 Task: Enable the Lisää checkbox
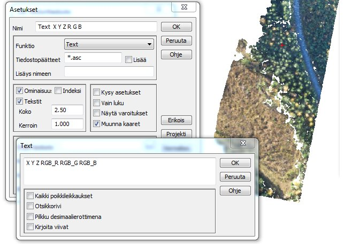pyautogui.click(x=128, y=60)
